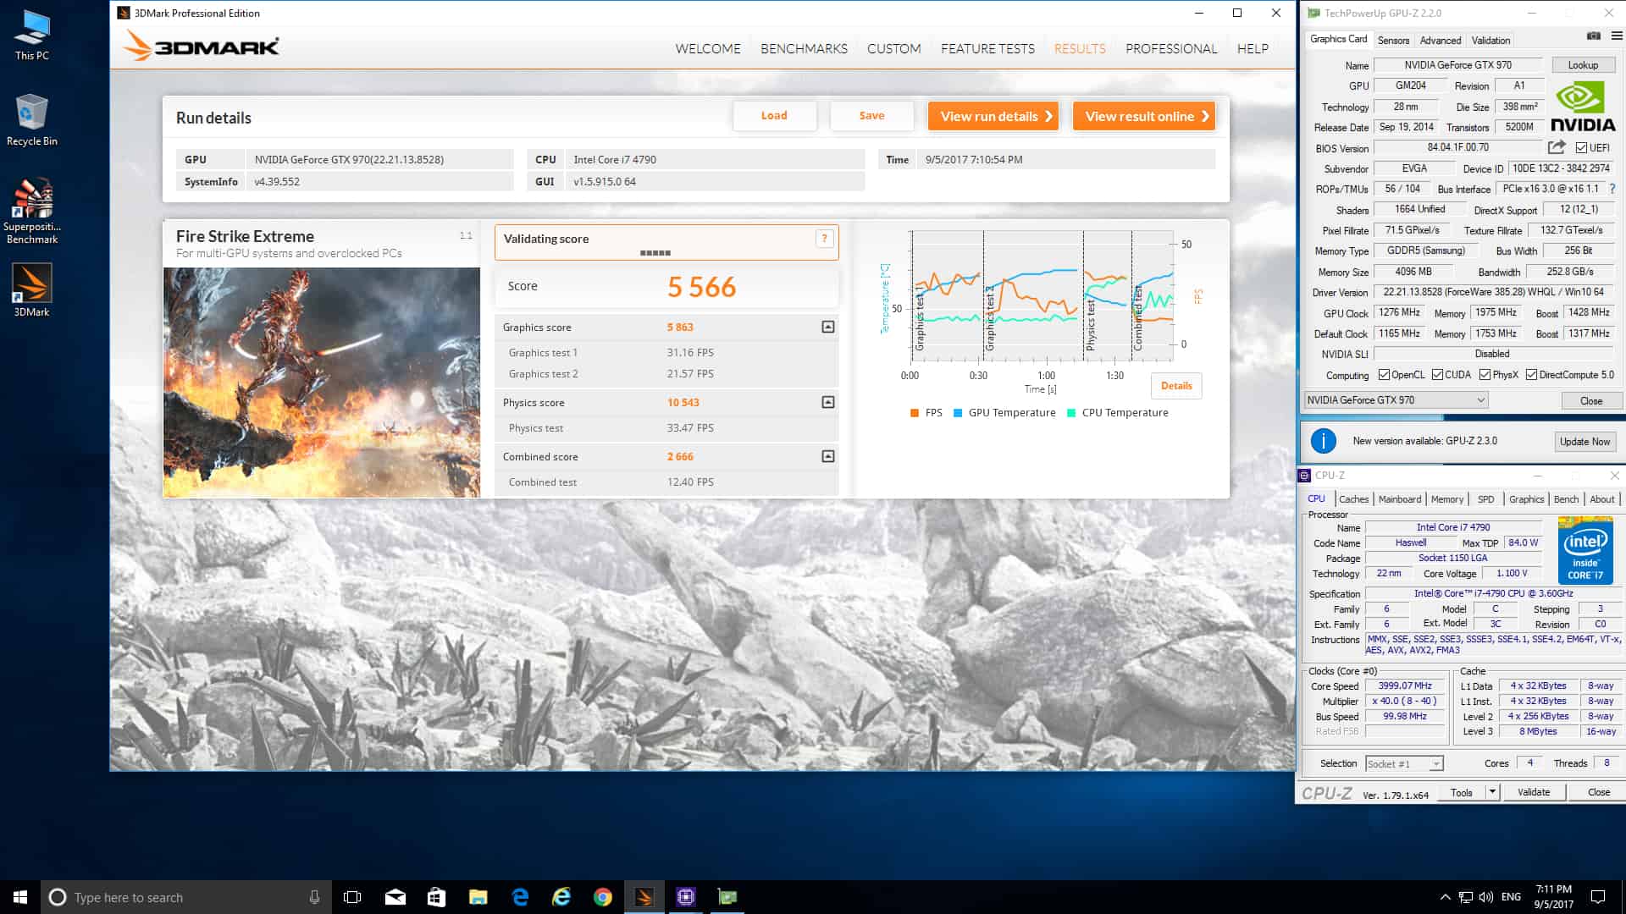Collapse the Physics score section
Screen dimensions: 1626x914
pyautogui.click(x=828, y=402)
